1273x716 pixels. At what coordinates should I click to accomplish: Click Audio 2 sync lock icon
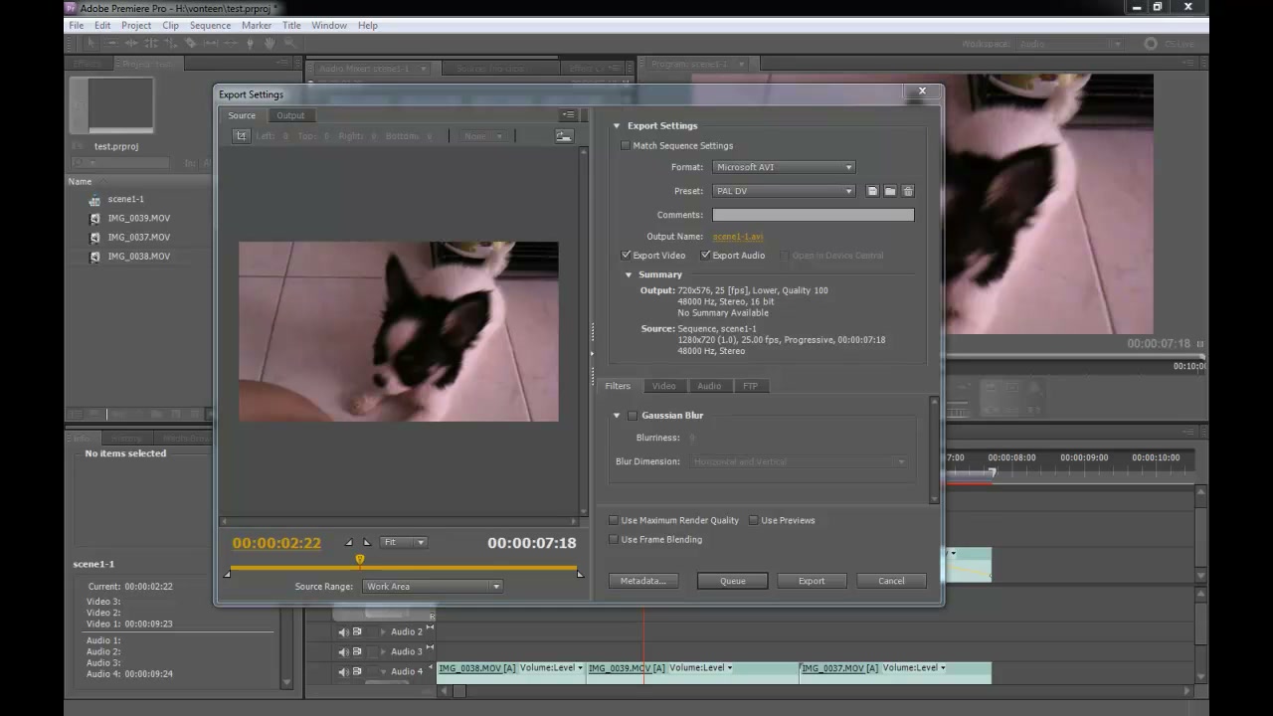357,632
